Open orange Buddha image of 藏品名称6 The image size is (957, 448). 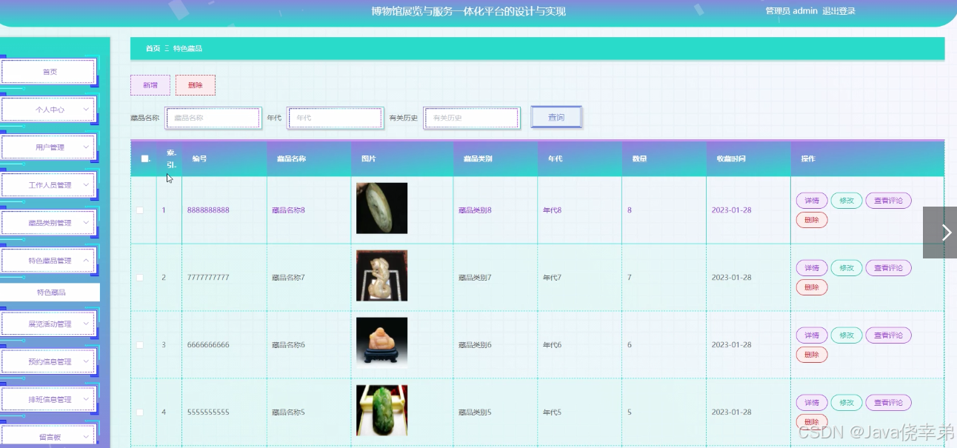[381, 342]
